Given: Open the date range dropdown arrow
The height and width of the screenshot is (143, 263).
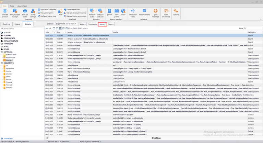Looking at the screenshot, I should 87,28.
